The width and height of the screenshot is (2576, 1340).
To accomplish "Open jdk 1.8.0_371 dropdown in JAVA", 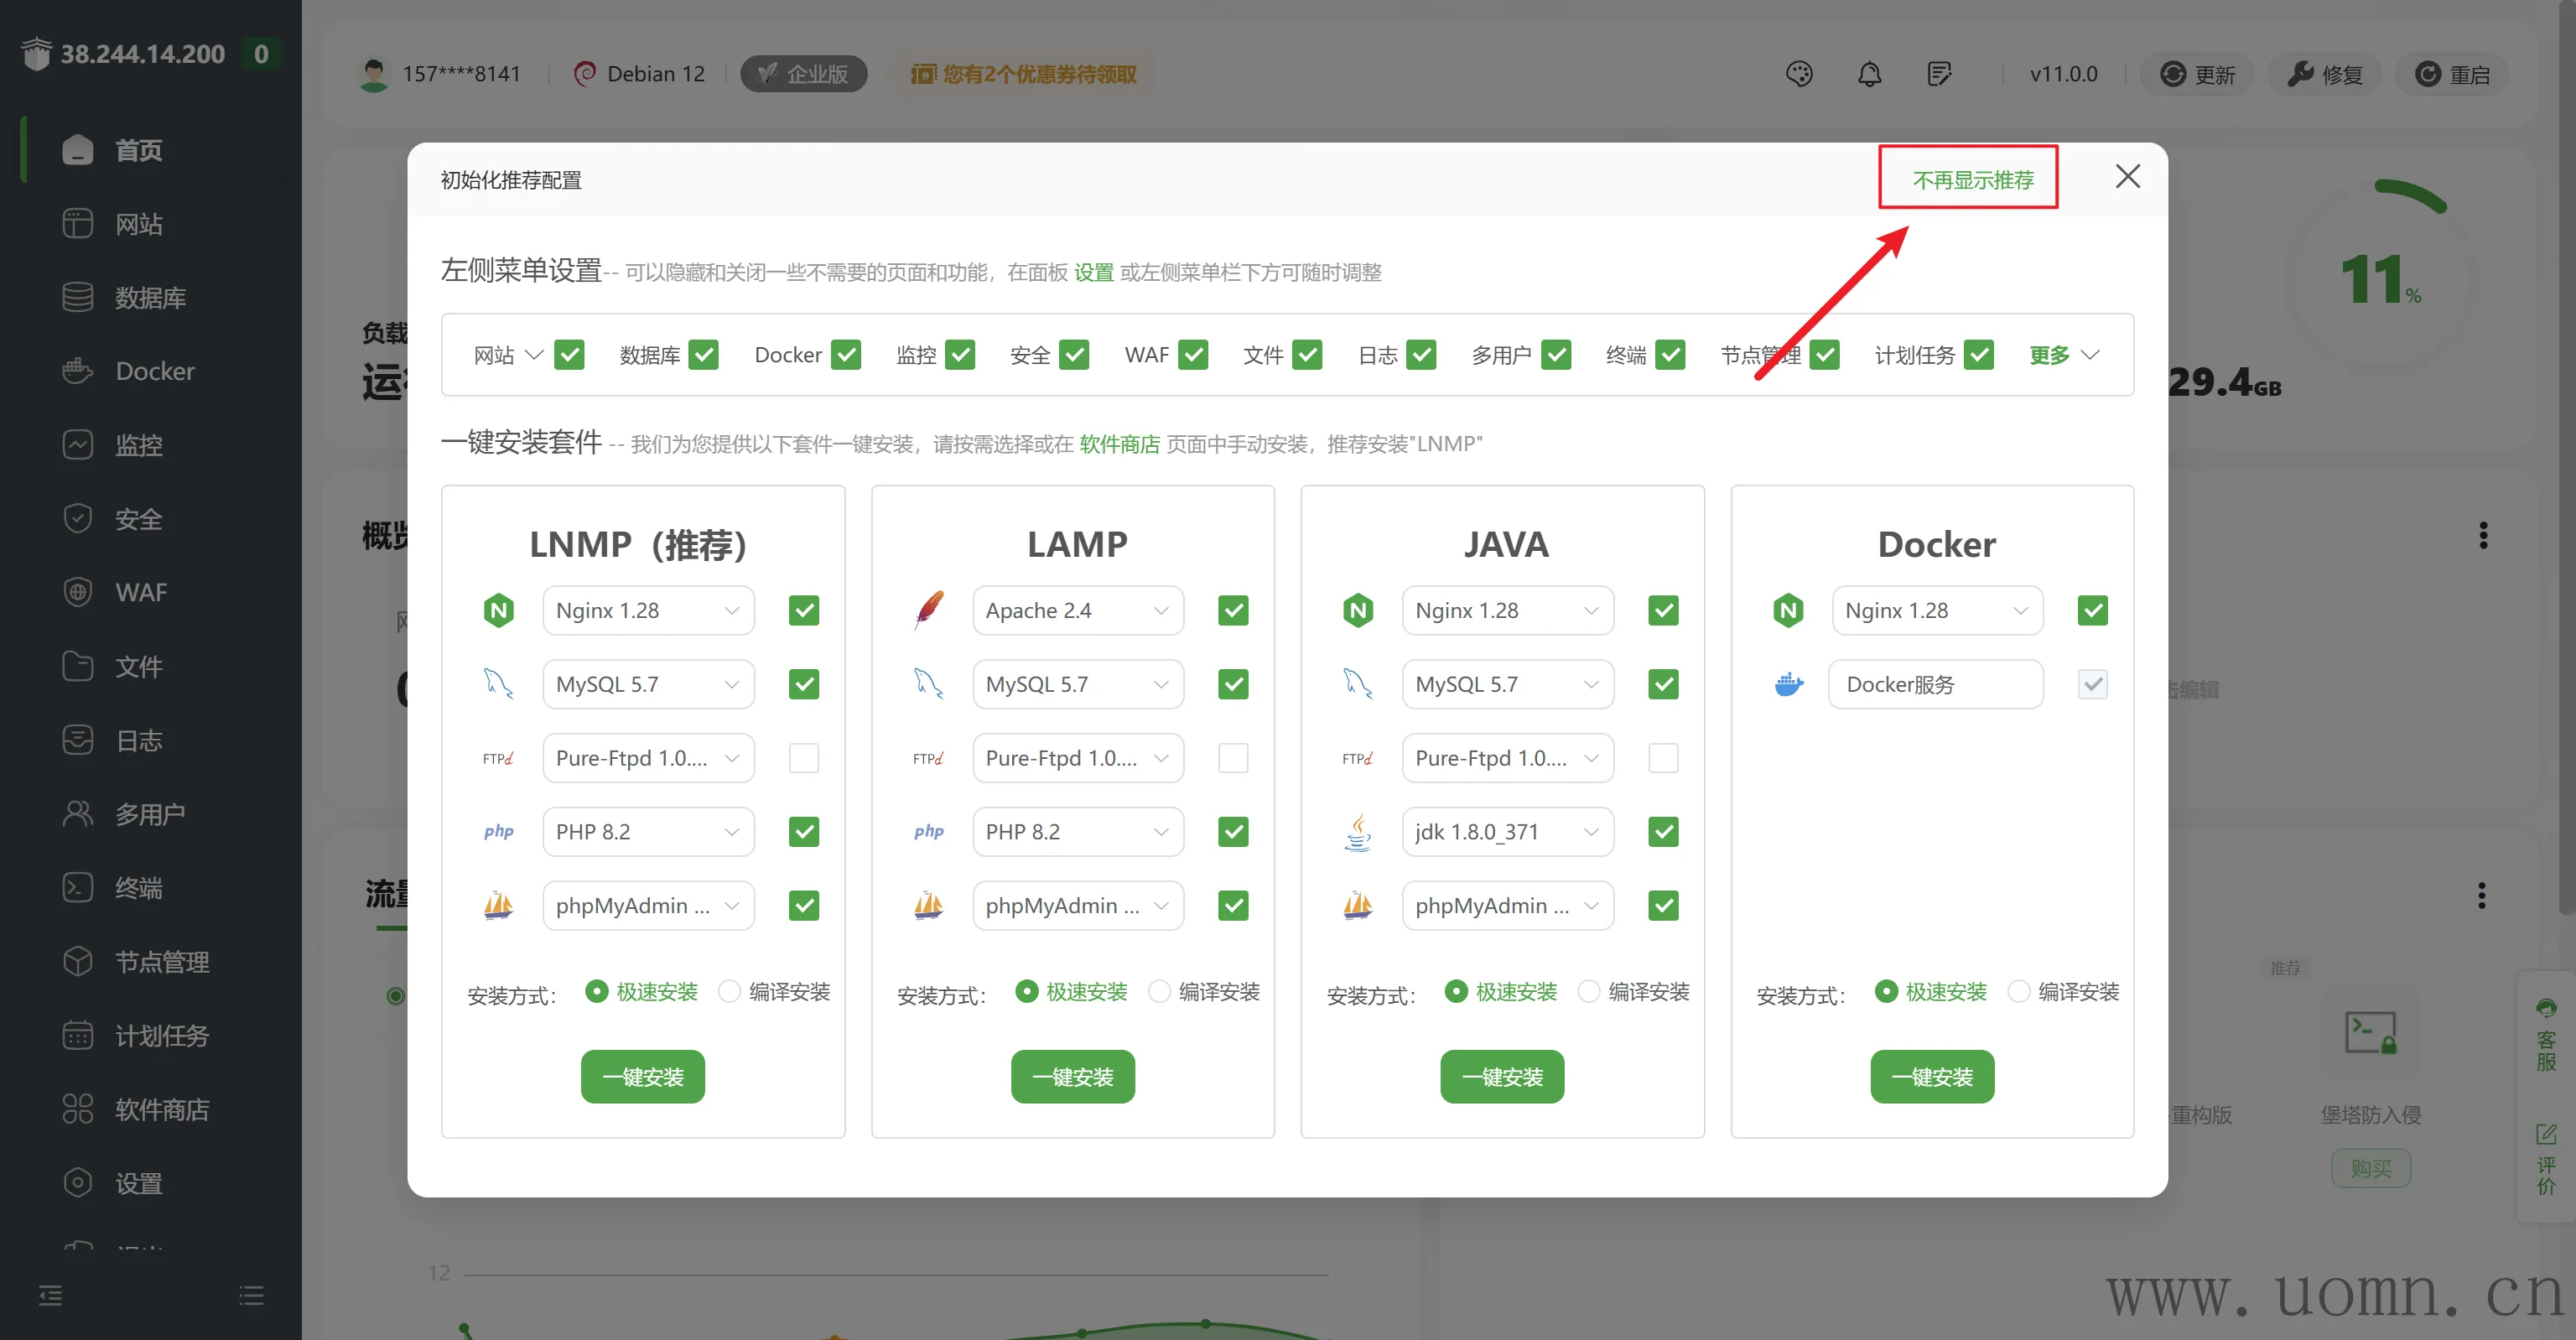I will pos(1506,832).
